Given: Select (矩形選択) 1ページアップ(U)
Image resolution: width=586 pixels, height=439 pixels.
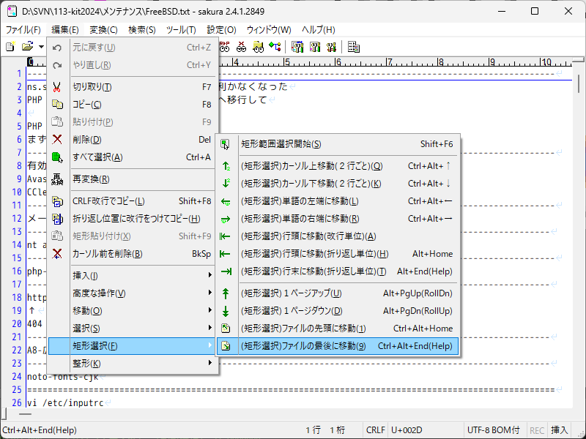Looking at the screenshot, I should [338, 293].
